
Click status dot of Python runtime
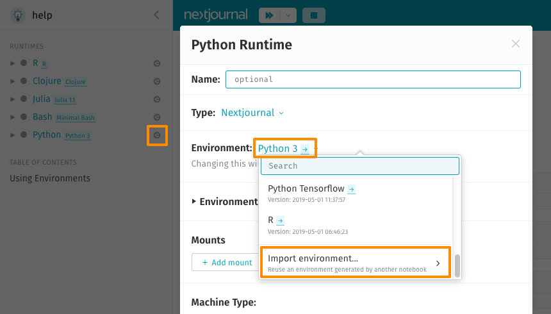(x=24, y=135)
